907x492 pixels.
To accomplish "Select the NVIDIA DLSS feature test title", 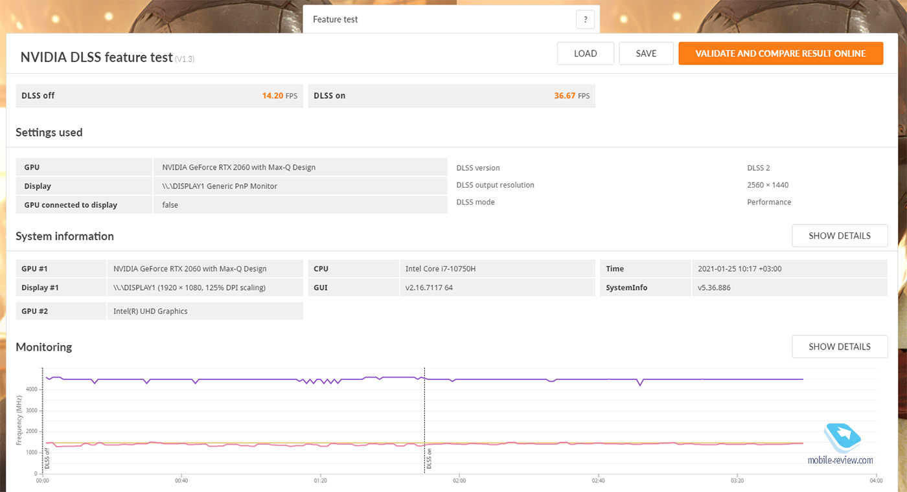I will tap(97, 57).
